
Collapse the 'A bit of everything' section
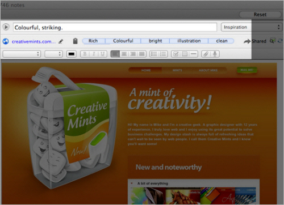[132, 183]
